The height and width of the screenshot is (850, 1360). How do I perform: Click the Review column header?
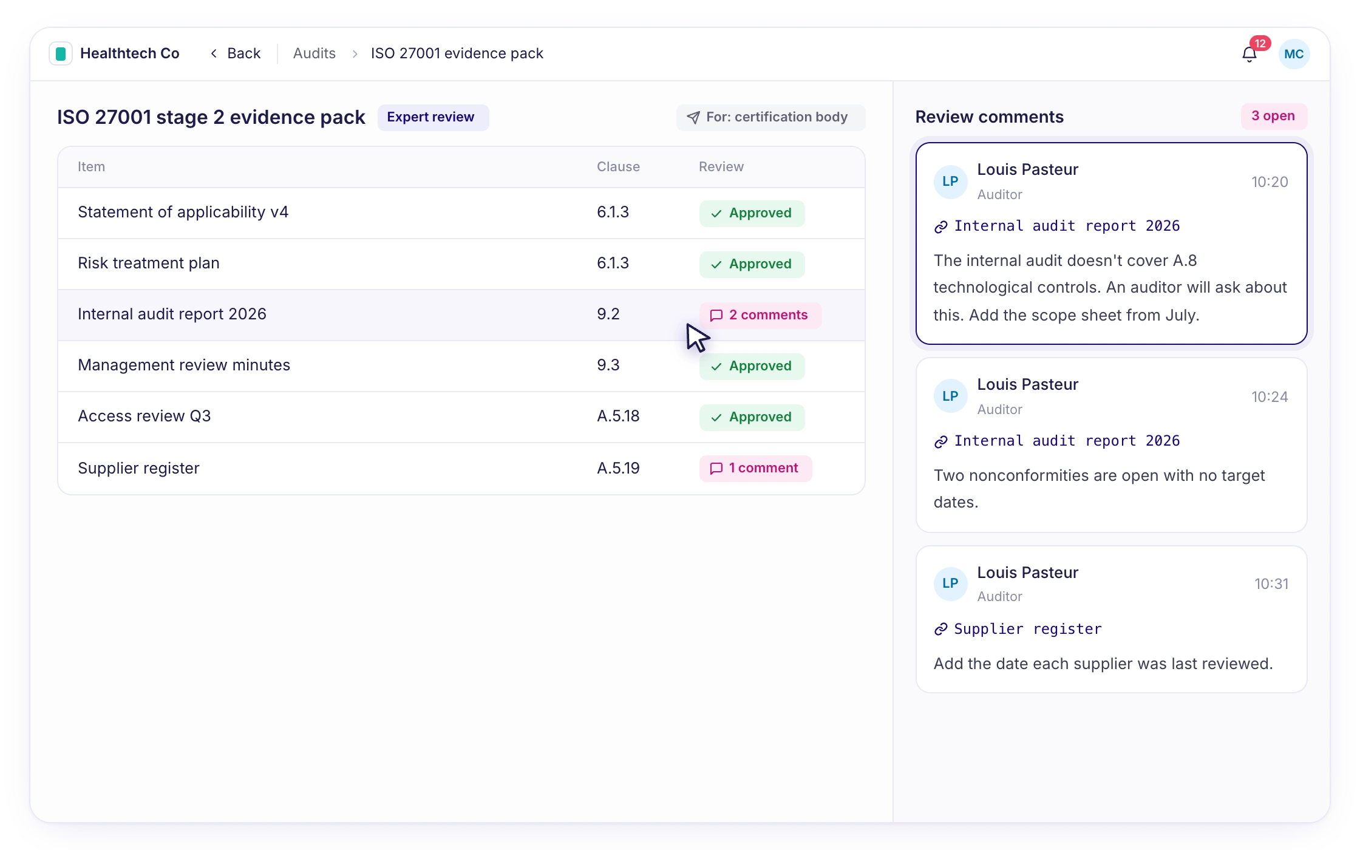point(721,167)
